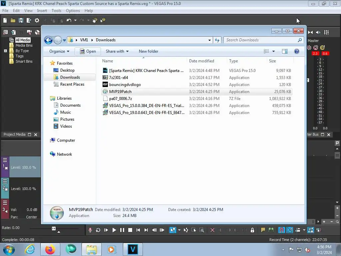Screen dimensions: 341x256
Task: Open the View menu
Action: click(x=28, y=11)
